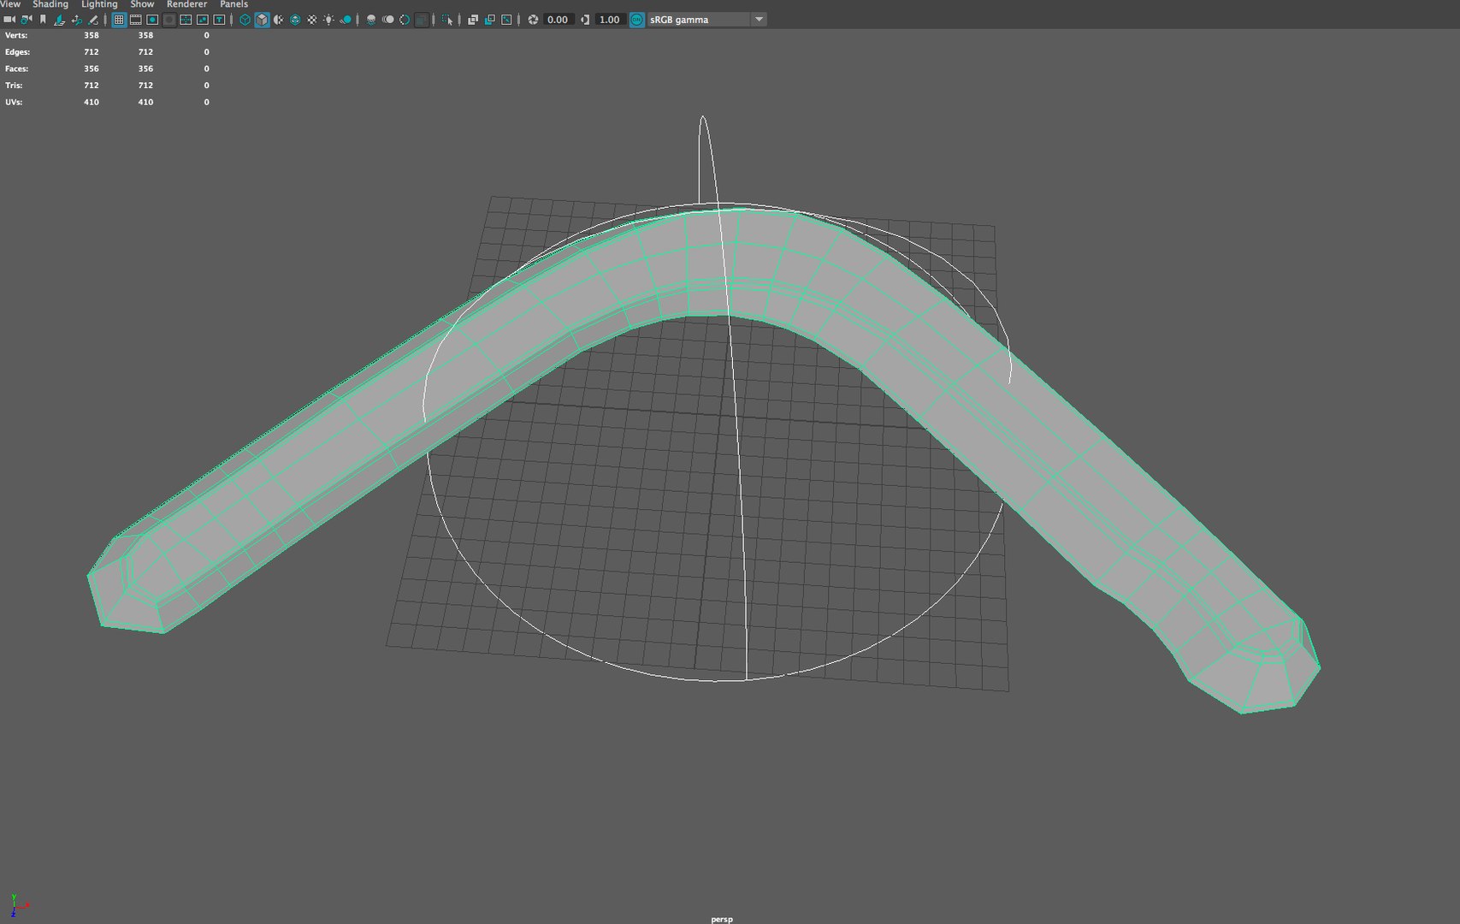Viewport: 1460px width, 924px height.
Task: Open the Panels menu
Action: coord(233,4)
